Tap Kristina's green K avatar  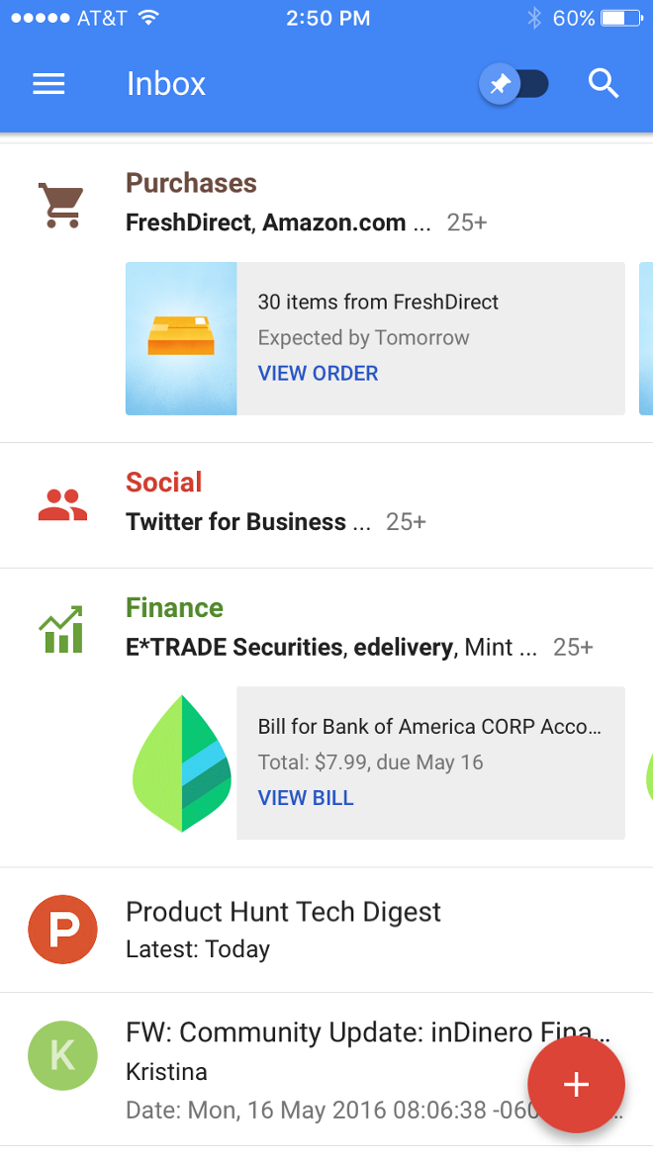[x=62, y=1055]
